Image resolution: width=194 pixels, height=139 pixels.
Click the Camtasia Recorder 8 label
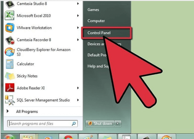pyautogui.click(x=34, y=40)
